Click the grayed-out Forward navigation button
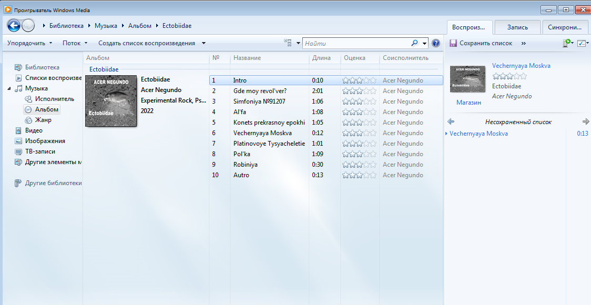 28,26
